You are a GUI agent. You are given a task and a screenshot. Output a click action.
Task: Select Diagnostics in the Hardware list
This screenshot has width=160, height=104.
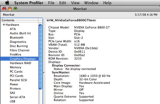coord(18,42)
